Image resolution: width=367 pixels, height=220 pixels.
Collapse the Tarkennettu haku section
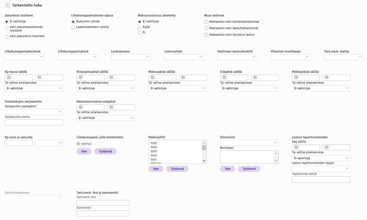pos(7,5)
